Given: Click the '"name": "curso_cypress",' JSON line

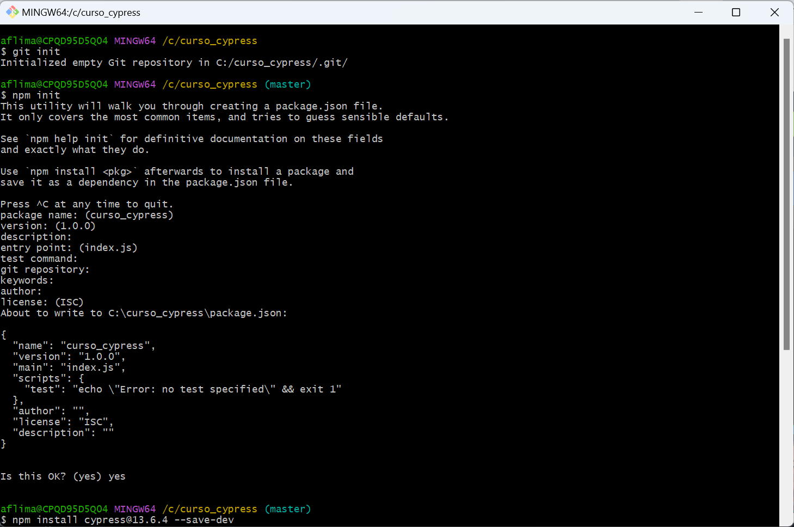Looking at the screenshot, I should pyautogui.click(x=84, y=346).
